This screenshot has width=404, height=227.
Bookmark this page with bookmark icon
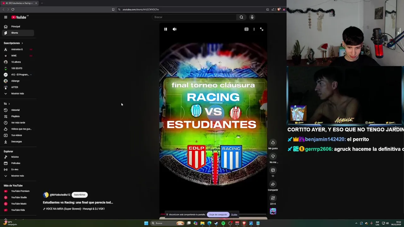pos(113,9)
